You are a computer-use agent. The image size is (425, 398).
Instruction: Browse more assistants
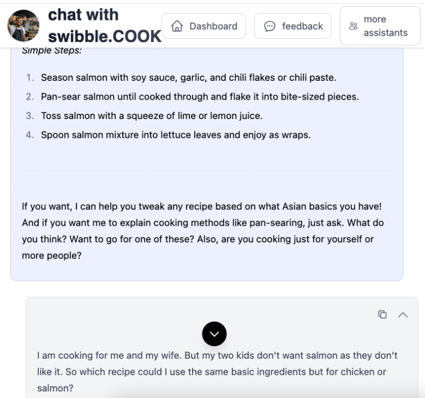click(380, 26)
